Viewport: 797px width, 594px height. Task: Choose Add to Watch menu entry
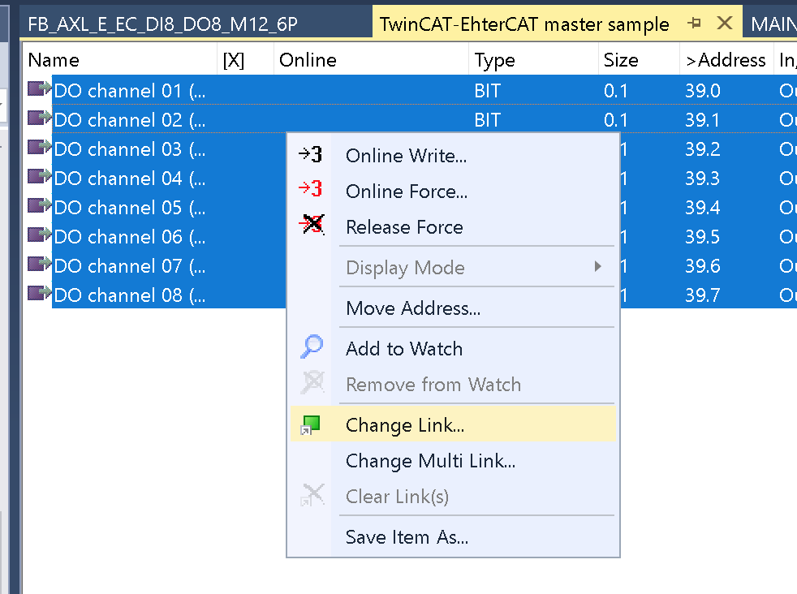coord(454,349)
